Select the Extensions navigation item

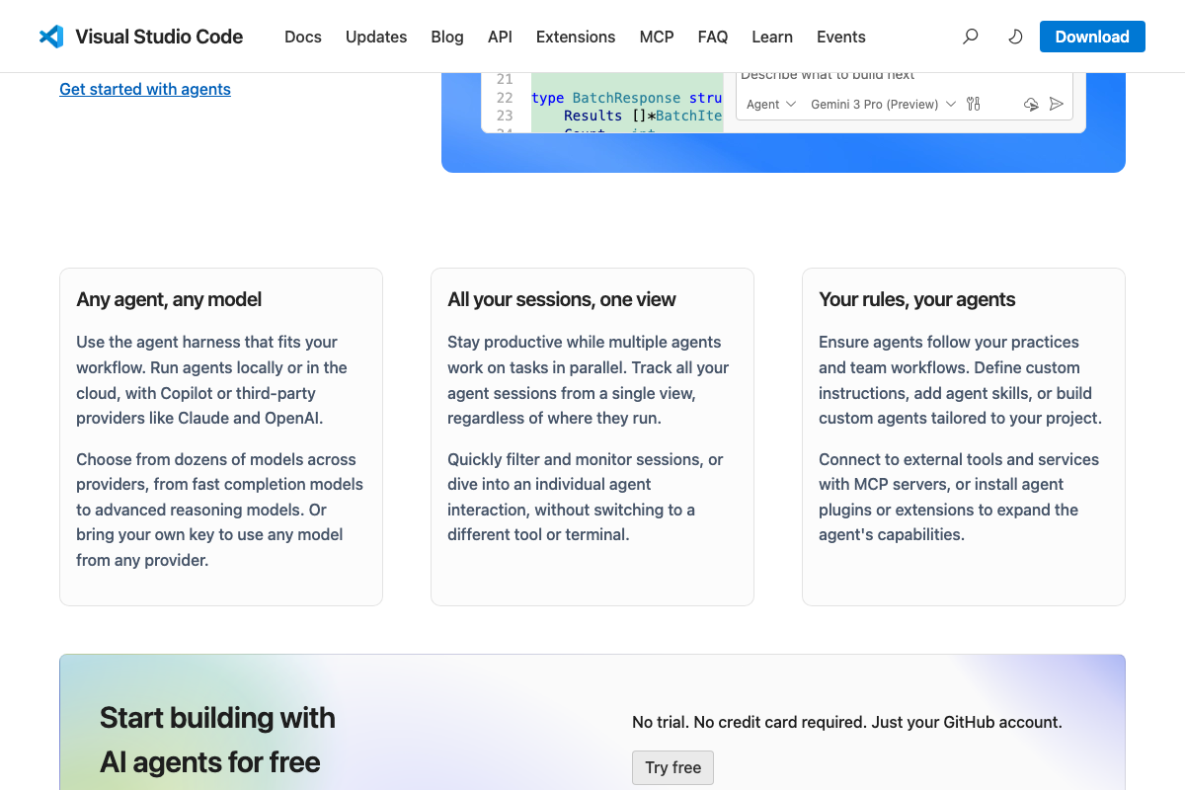pos(576,37)
